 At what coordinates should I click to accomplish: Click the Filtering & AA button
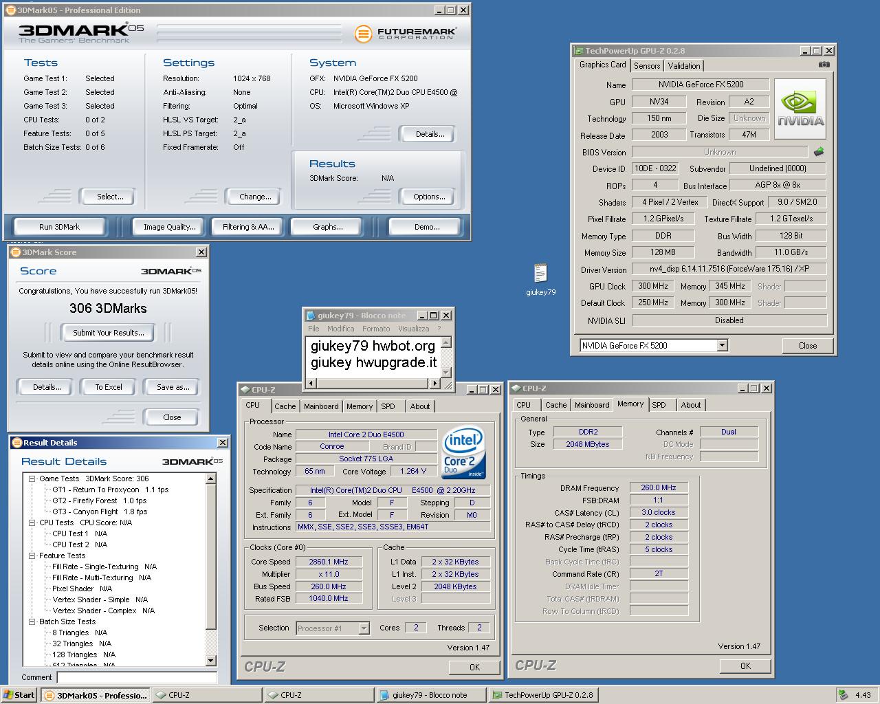point(248,227)
